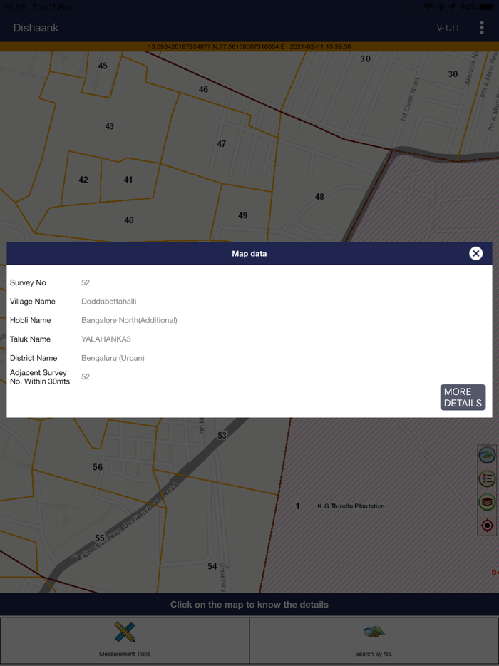
Task: Tap 'Click on the map to know the details' bar
Action: [x=249, y=605]
